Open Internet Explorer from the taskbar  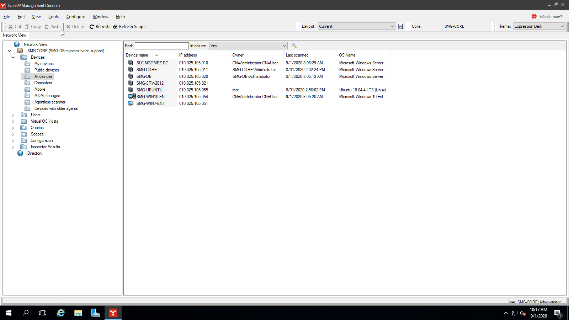click(60, 313)
